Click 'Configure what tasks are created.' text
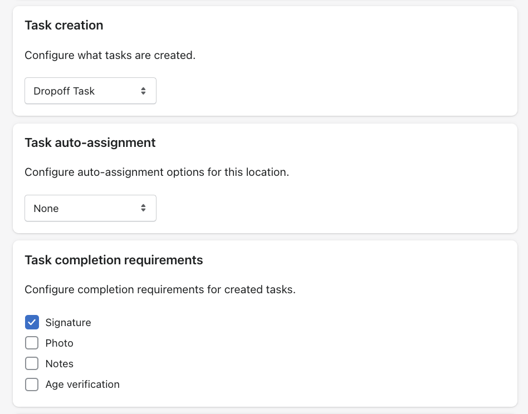Screen dimensions: 528x414 (x=110, y=55)
